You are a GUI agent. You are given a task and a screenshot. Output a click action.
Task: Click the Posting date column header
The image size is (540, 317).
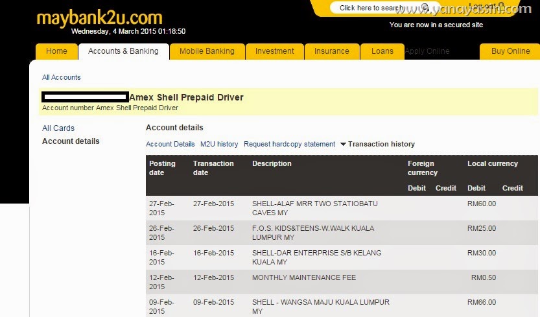point(162,168)
